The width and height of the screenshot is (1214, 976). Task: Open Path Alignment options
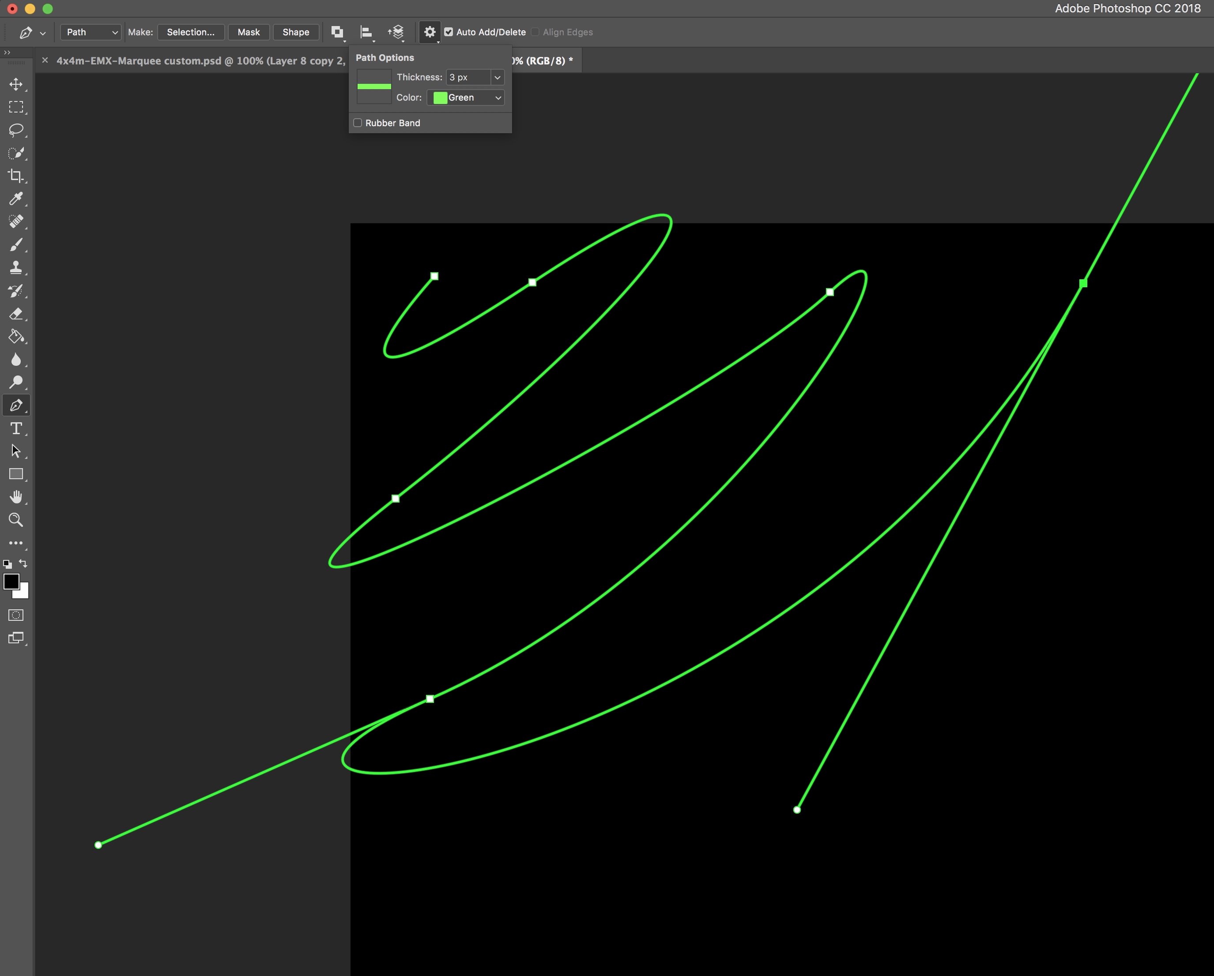(366, 33)
